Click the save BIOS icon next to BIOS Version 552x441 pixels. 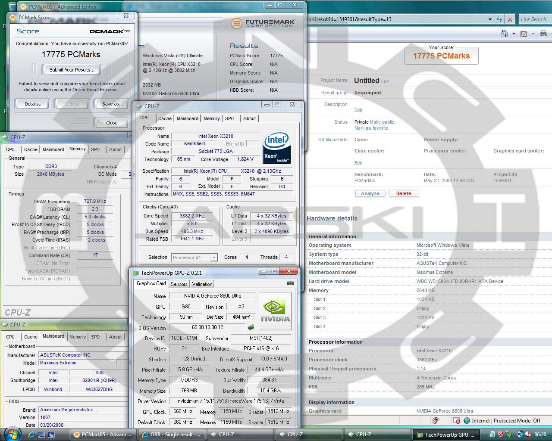tap(251, 327)
